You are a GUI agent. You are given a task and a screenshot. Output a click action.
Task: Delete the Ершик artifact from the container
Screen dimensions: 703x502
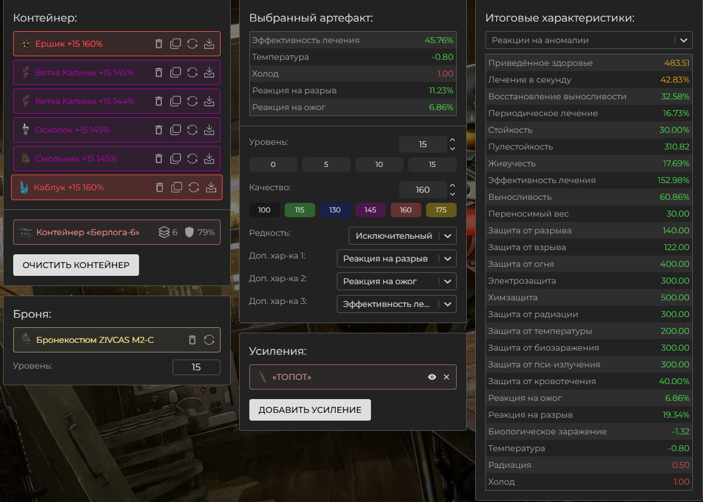(159, 44)
